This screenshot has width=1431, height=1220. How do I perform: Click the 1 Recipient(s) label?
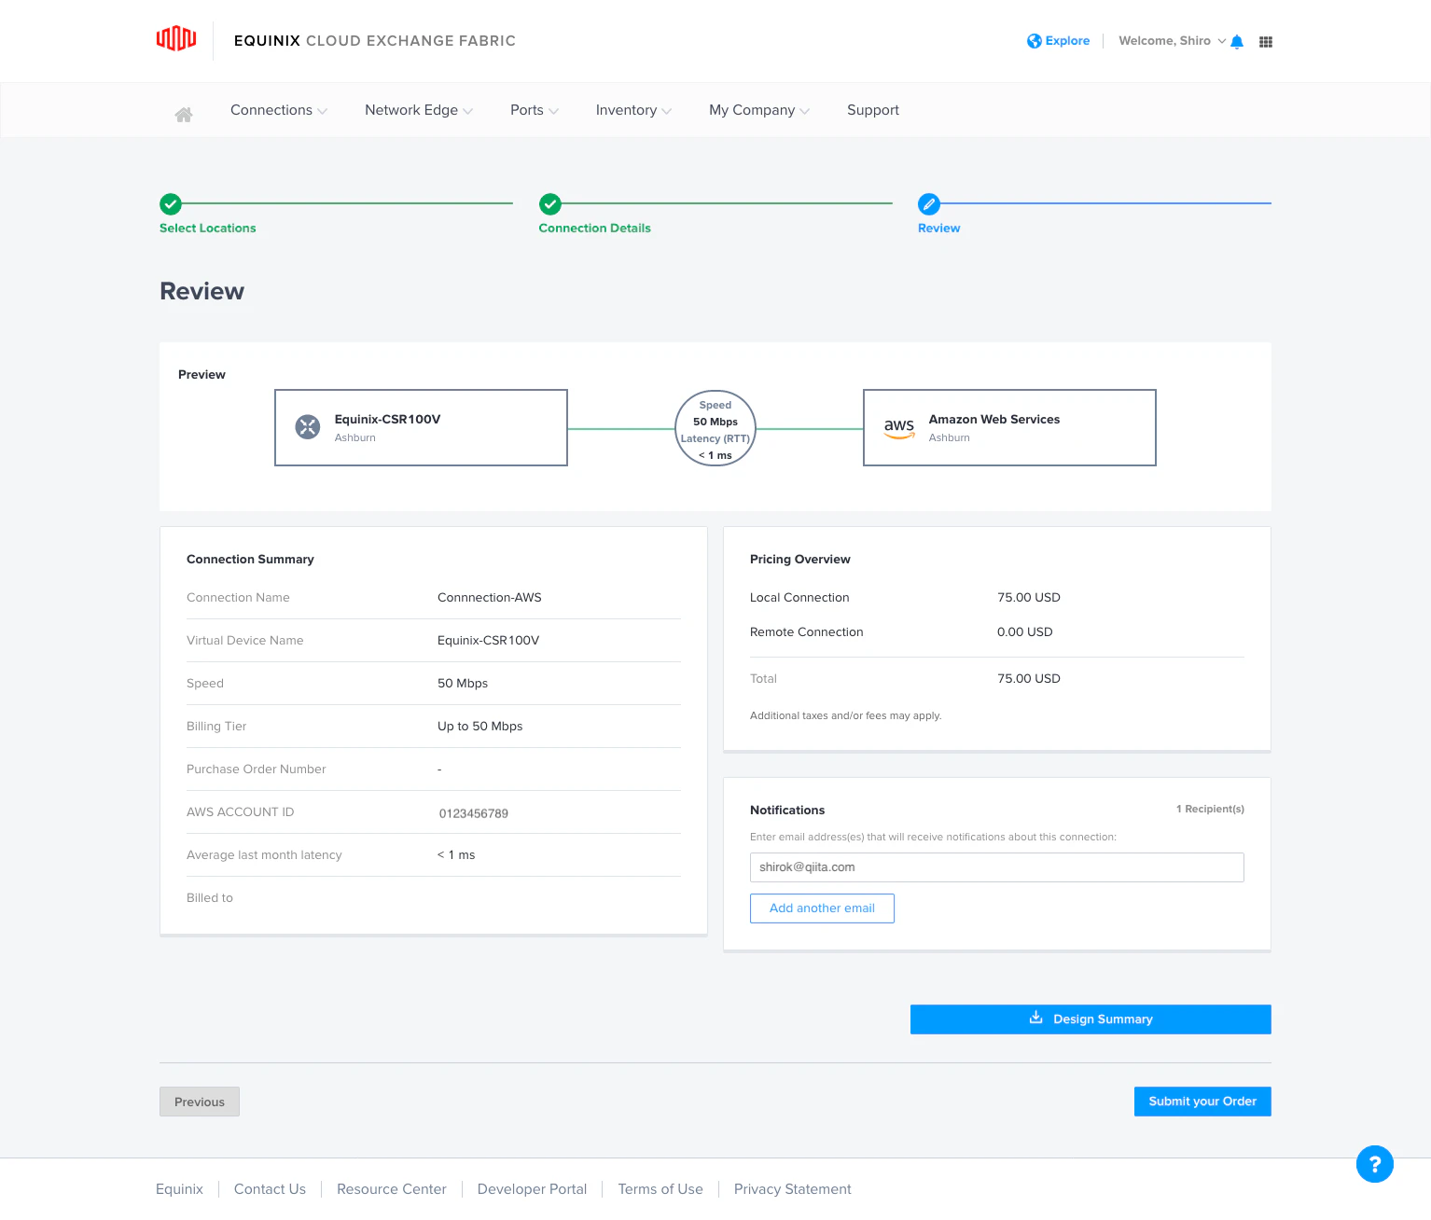[x=1210, y=810]
